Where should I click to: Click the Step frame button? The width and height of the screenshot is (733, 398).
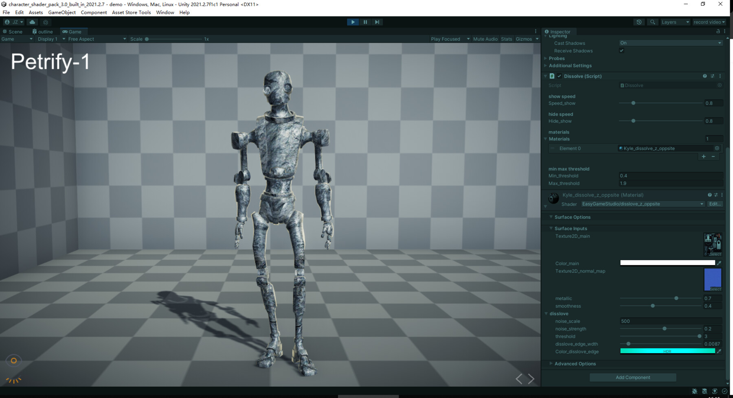coord(377,22)
